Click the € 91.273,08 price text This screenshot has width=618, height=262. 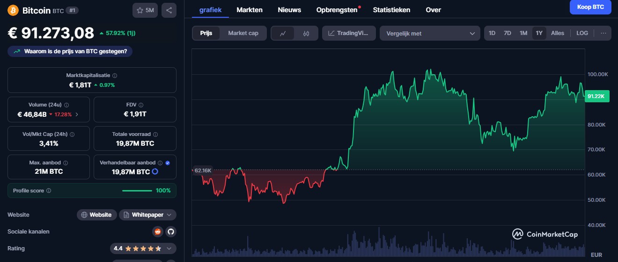click(x=51, y=33)
